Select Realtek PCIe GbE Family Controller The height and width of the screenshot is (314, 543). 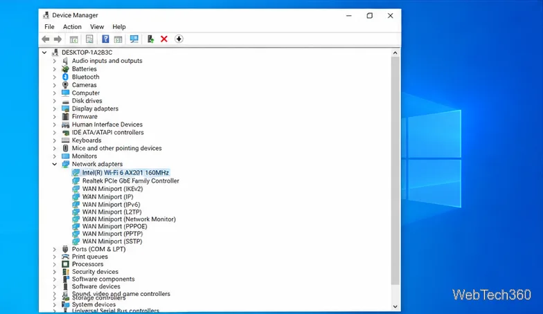130,181
